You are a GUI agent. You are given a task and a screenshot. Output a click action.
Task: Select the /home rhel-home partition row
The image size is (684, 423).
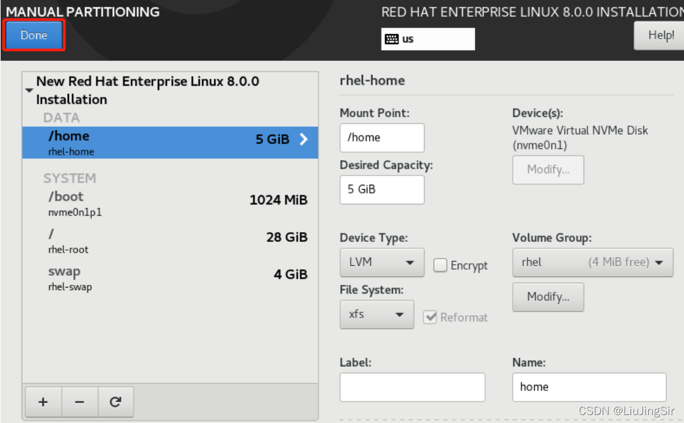pyautogui.click(x=170, y=143)
